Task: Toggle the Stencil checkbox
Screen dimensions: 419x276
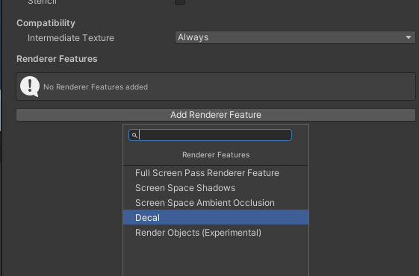Action: pos(180,2)
